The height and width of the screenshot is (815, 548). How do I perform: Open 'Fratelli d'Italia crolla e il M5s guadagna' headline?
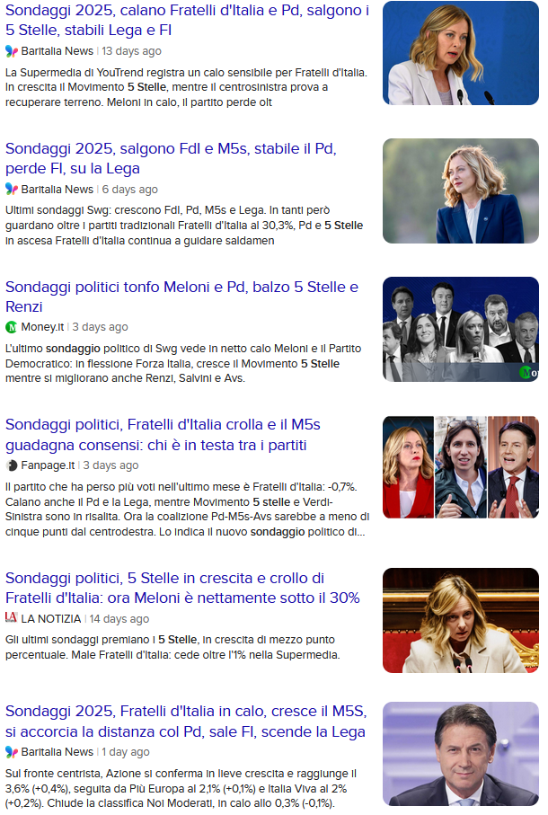[x=163, y=435]
